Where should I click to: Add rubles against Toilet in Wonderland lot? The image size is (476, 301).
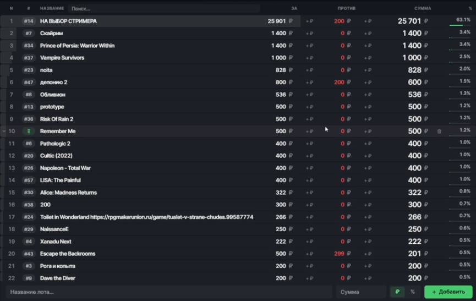pos(368,217)
